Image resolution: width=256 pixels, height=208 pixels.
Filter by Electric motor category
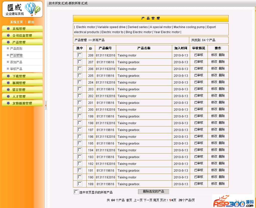pos(86,27)
